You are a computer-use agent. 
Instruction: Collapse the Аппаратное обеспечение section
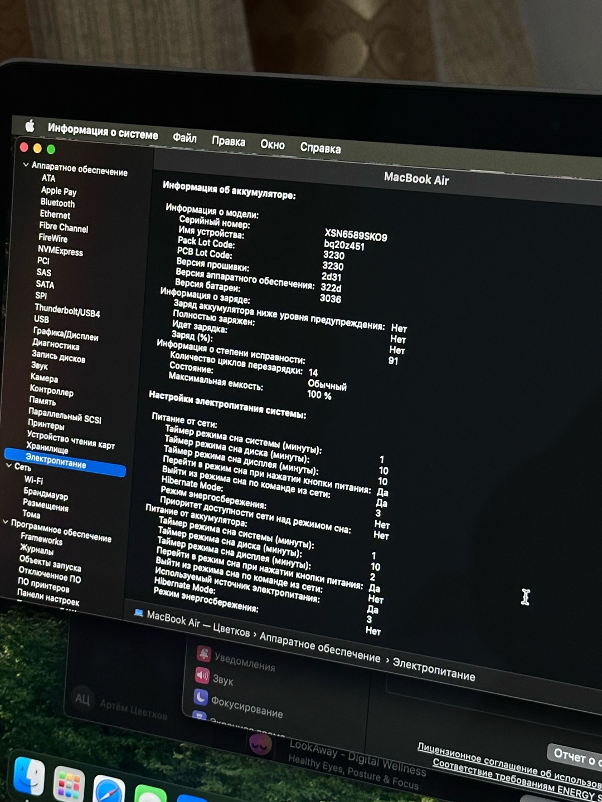pos(26,165)
